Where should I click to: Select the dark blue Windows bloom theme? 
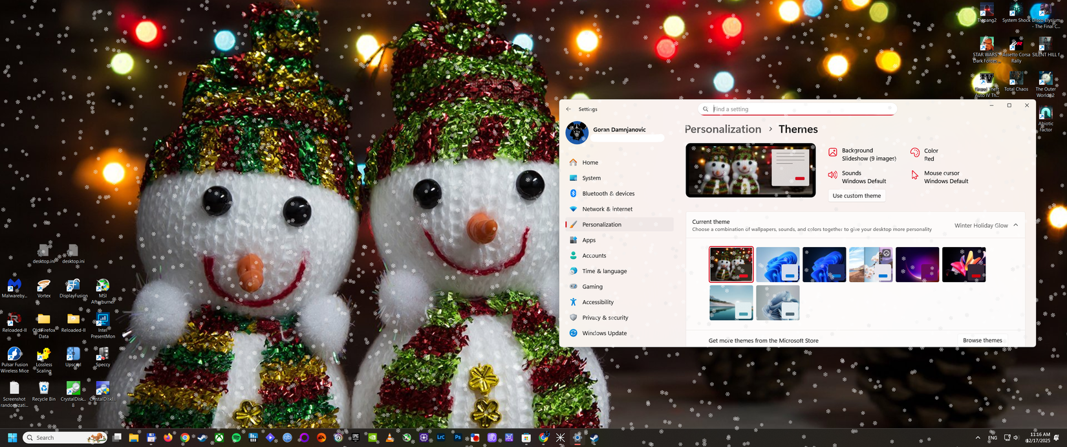click(x=824, y=265)
